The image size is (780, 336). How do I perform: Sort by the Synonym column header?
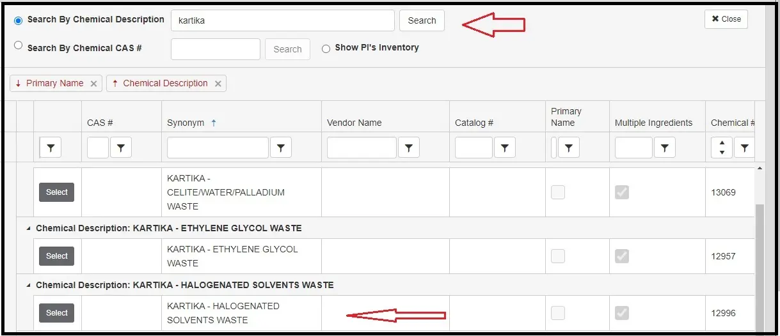[x=186, y=123]
